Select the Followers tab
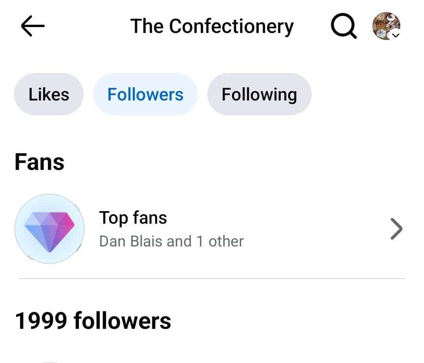 tap(146, 94)
